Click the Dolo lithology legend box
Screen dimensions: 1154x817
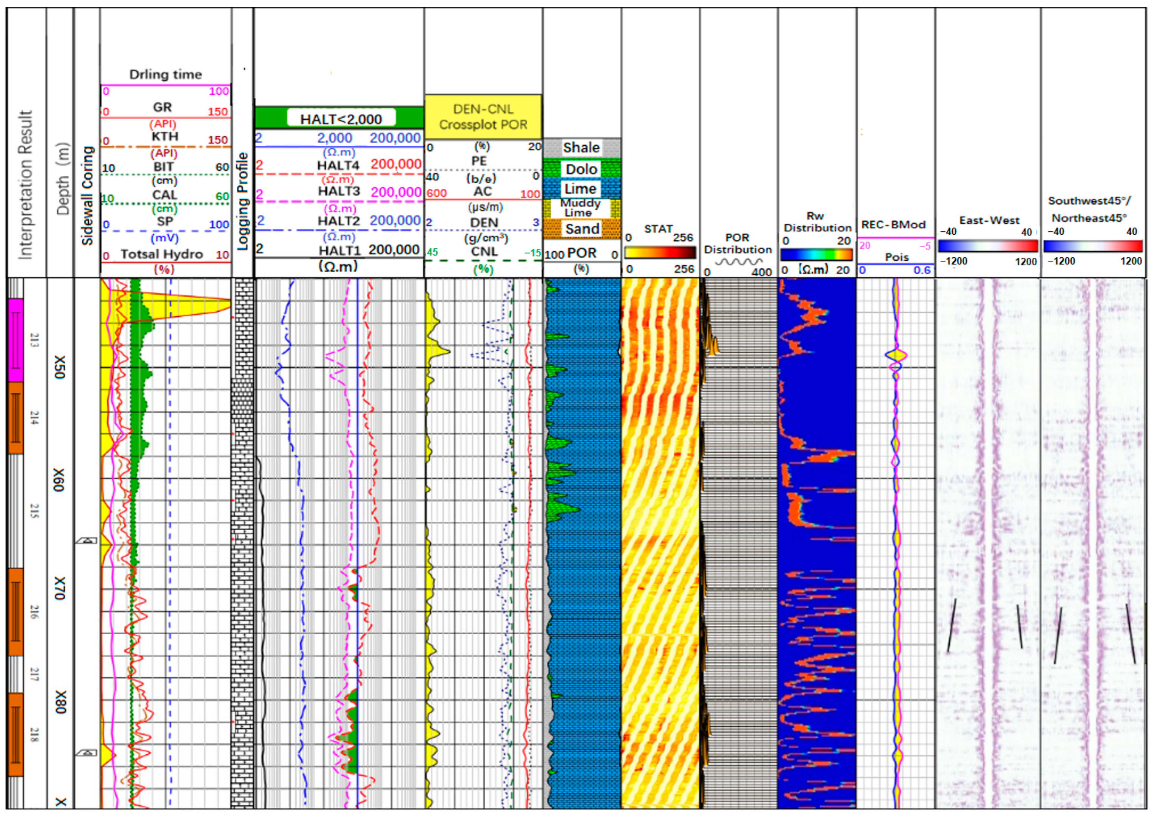(x=581, y=169)
